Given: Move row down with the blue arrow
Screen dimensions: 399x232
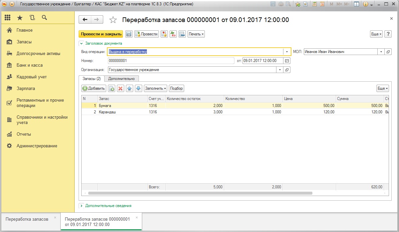Looking at the screenshot, I should point(139,88).
